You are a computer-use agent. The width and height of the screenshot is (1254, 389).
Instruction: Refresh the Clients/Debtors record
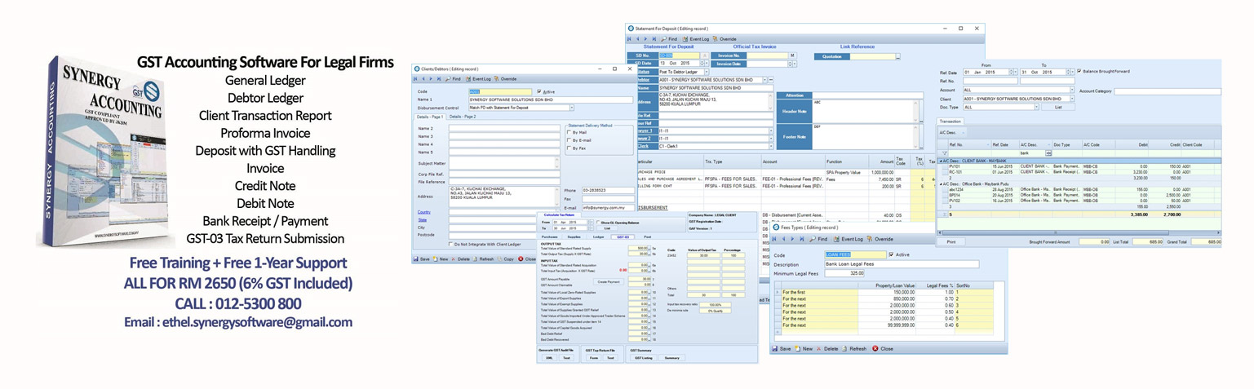[x=484, y=259]
